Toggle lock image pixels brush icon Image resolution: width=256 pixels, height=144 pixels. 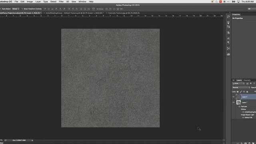tap(241, 92)
